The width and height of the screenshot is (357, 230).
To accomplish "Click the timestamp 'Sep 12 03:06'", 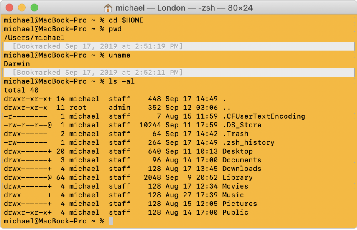I will coord(191,108).
